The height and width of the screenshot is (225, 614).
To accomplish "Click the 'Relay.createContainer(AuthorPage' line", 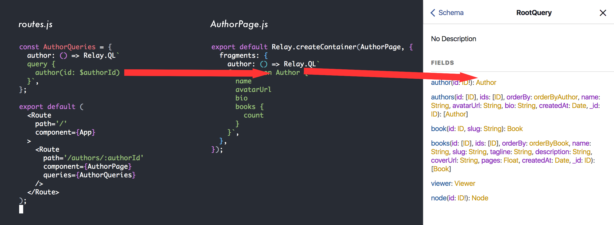I will coord(312,47).
